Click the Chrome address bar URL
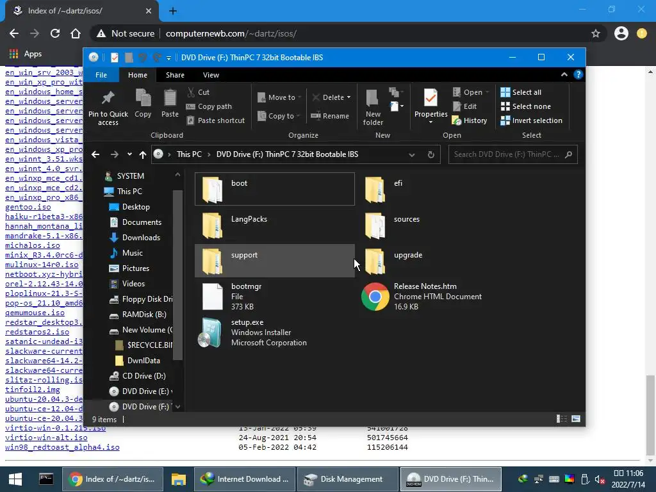Image resolution: width=656 pixels, height=492 pixels. coord(231,33)
